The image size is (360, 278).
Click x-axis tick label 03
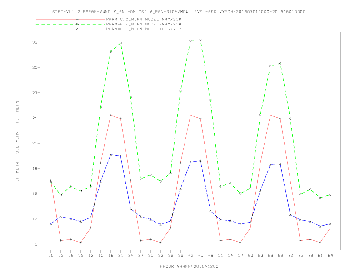click(61, 255)
